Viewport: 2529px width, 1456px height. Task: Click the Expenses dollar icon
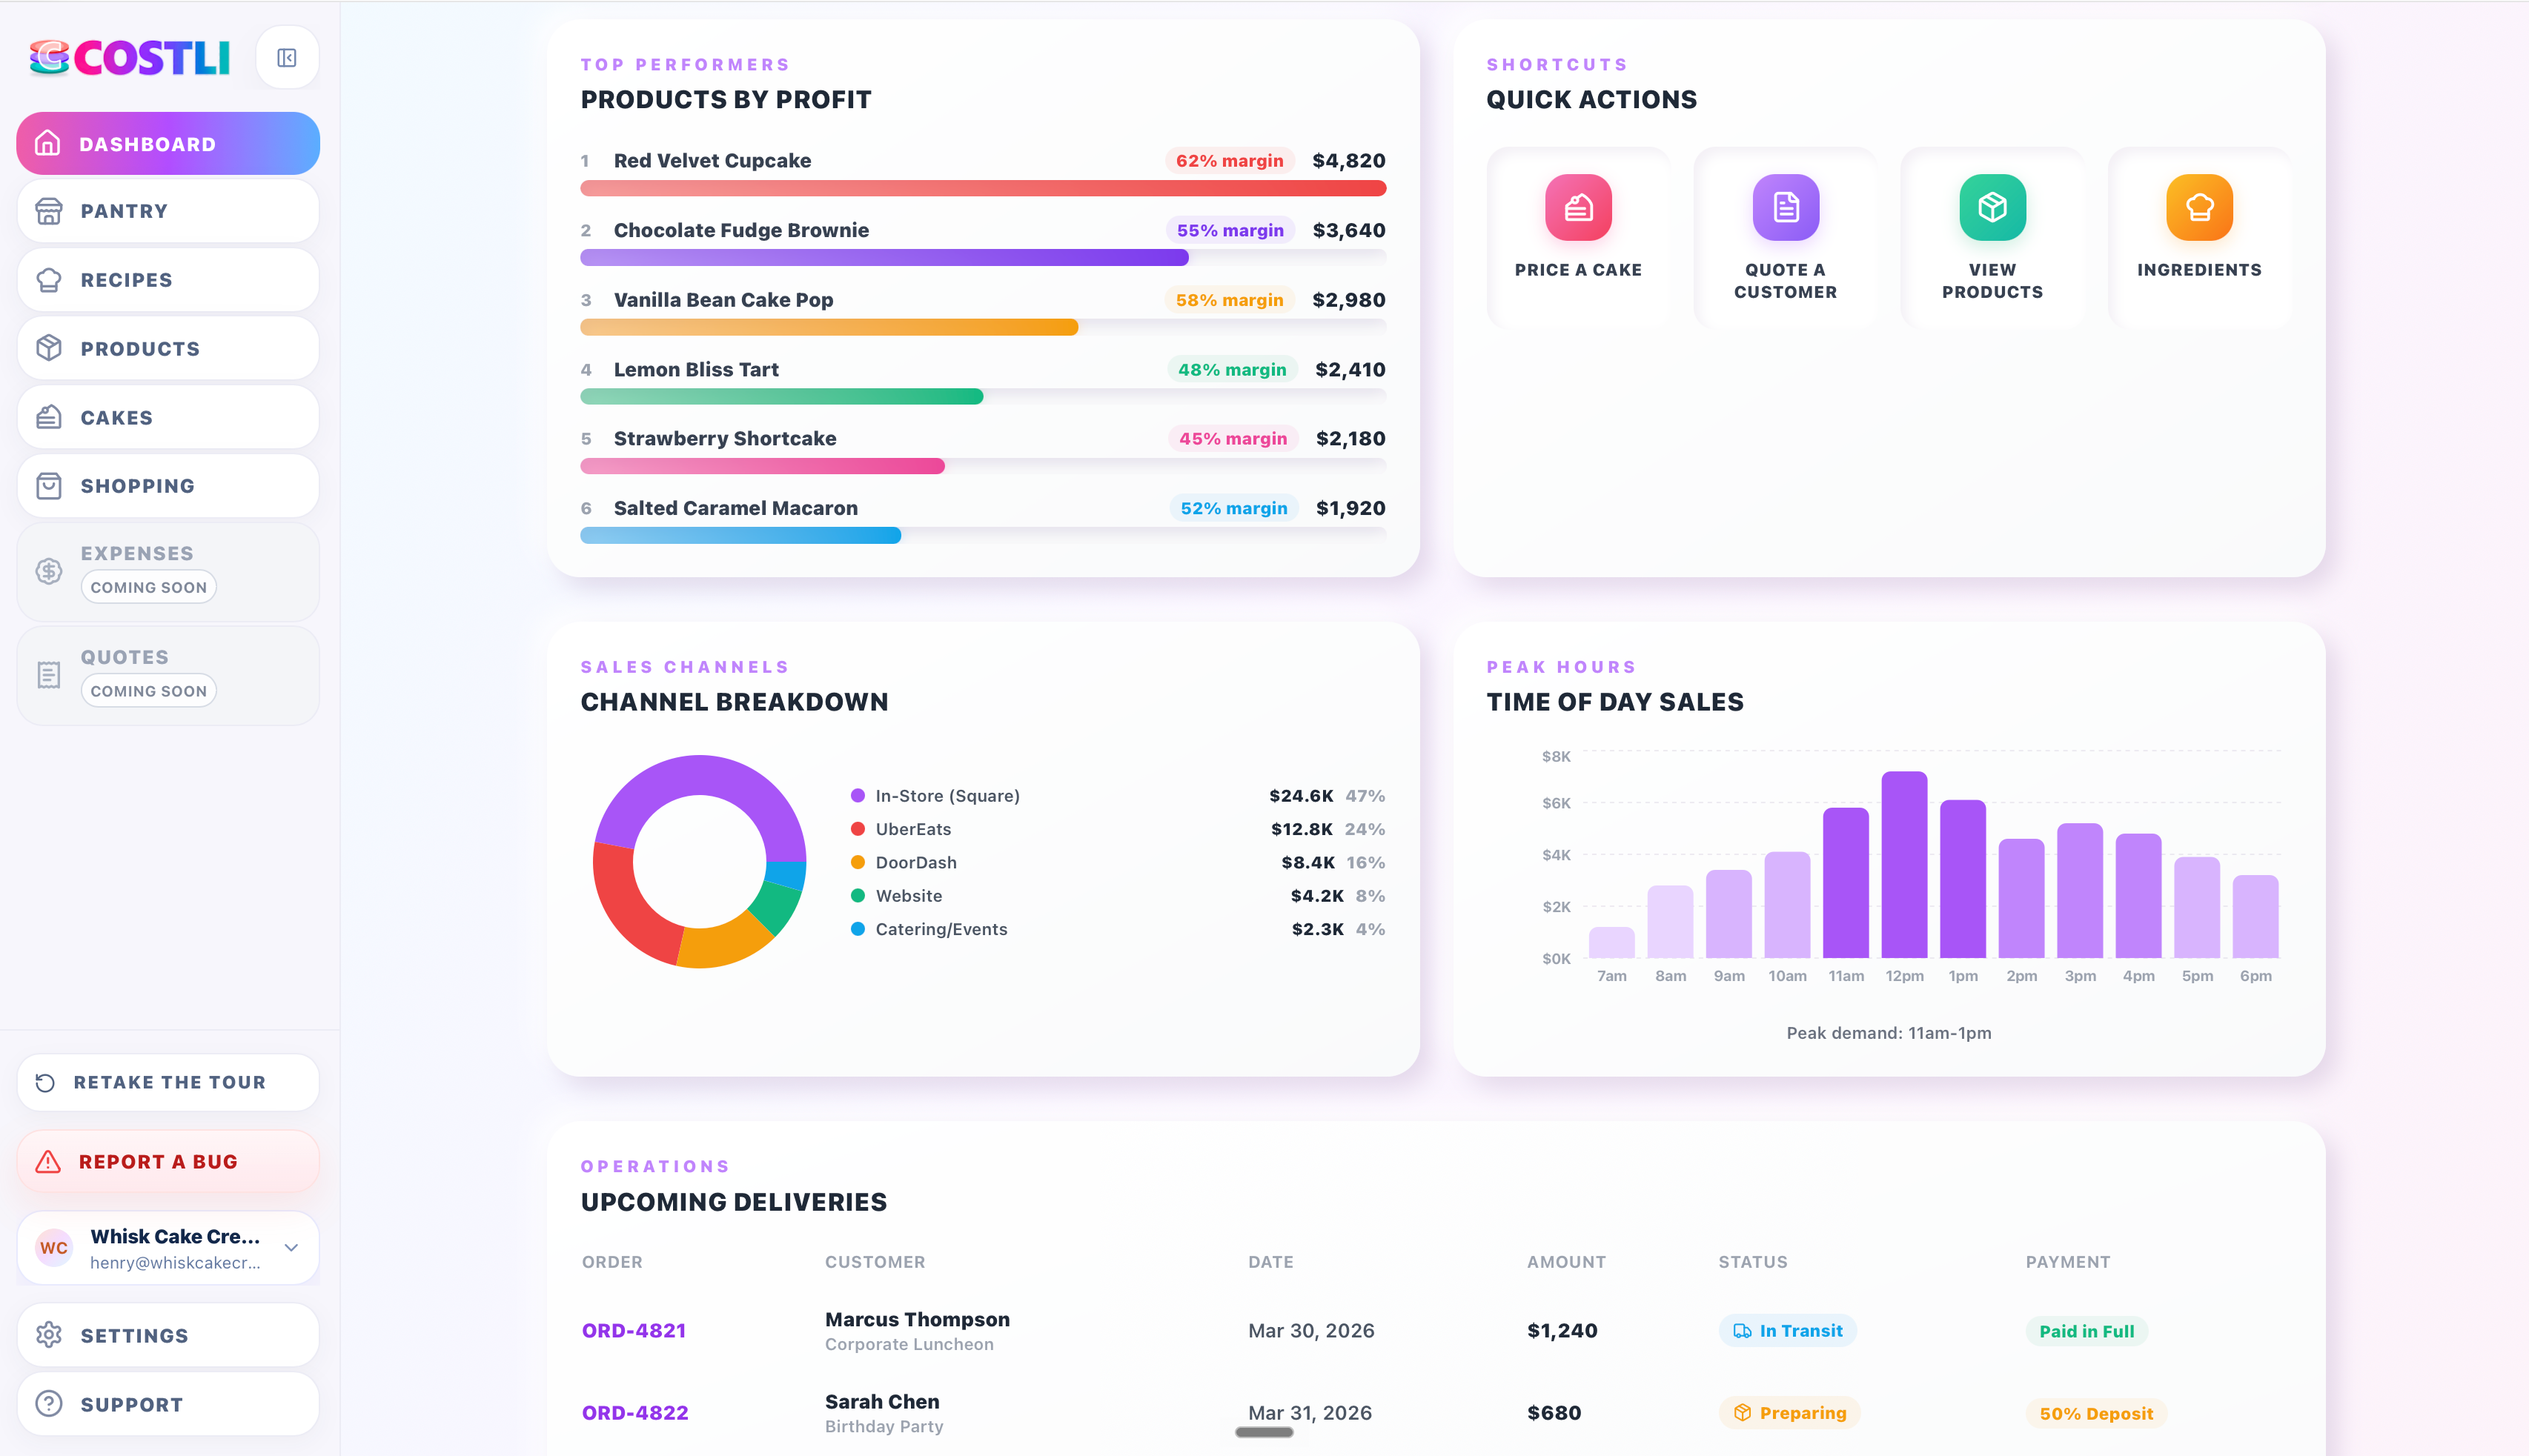tap(48, 571)
